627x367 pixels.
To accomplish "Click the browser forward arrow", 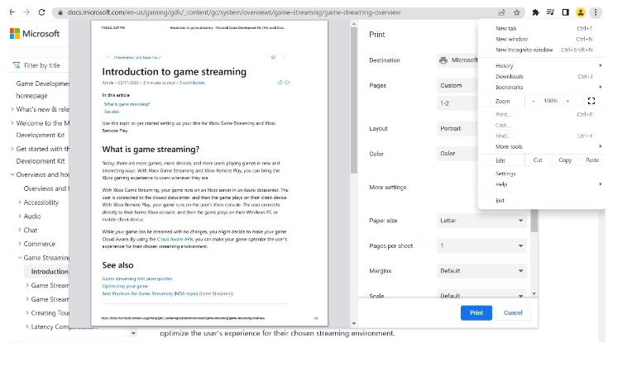I will coord(26,12).
